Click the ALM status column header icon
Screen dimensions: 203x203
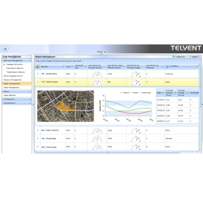pos(167,67)
